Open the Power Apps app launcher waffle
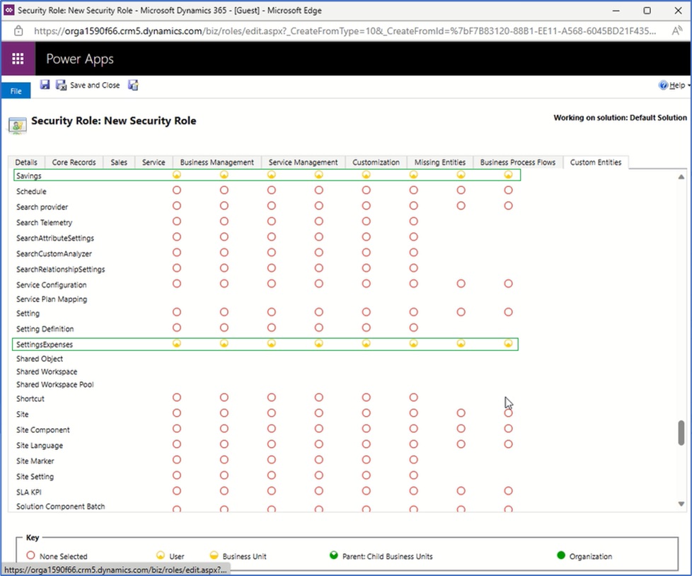 tap(18, 59)
